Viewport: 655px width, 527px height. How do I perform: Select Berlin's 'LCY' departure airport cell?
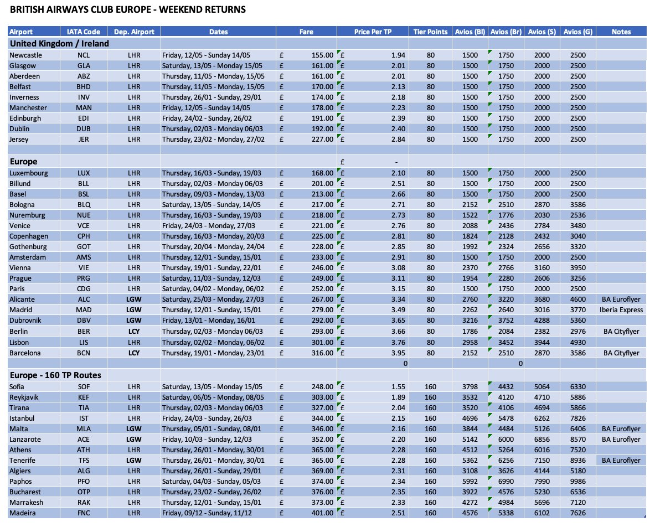[134, 331]
